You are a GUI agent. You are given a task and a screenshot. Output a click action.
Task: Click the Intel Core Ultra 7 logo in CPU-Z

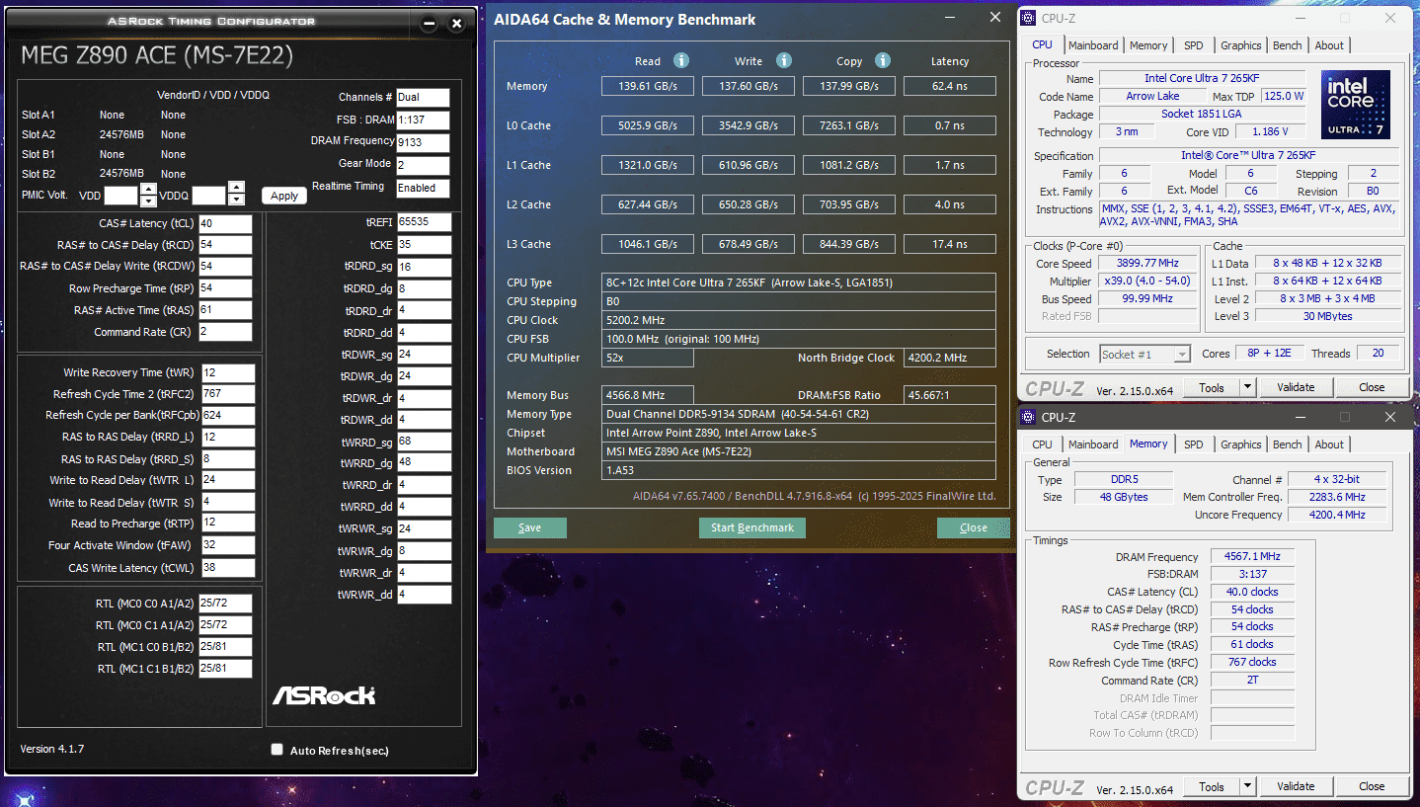click(1355, 105)
